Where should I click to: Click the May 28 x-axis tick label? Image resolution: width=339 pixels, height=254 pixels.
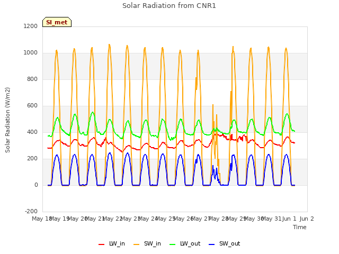[x=218, y=219]
